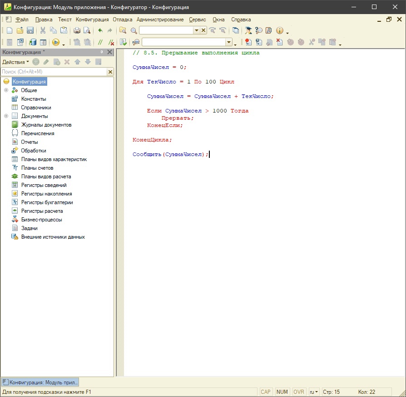Open print preview icon
The image size is (406, 397).
(87, 30)
